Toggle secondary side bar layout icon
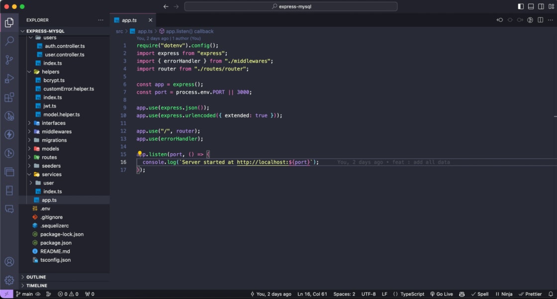The width and height of the screenshot is (557, 299). (541, 6)
